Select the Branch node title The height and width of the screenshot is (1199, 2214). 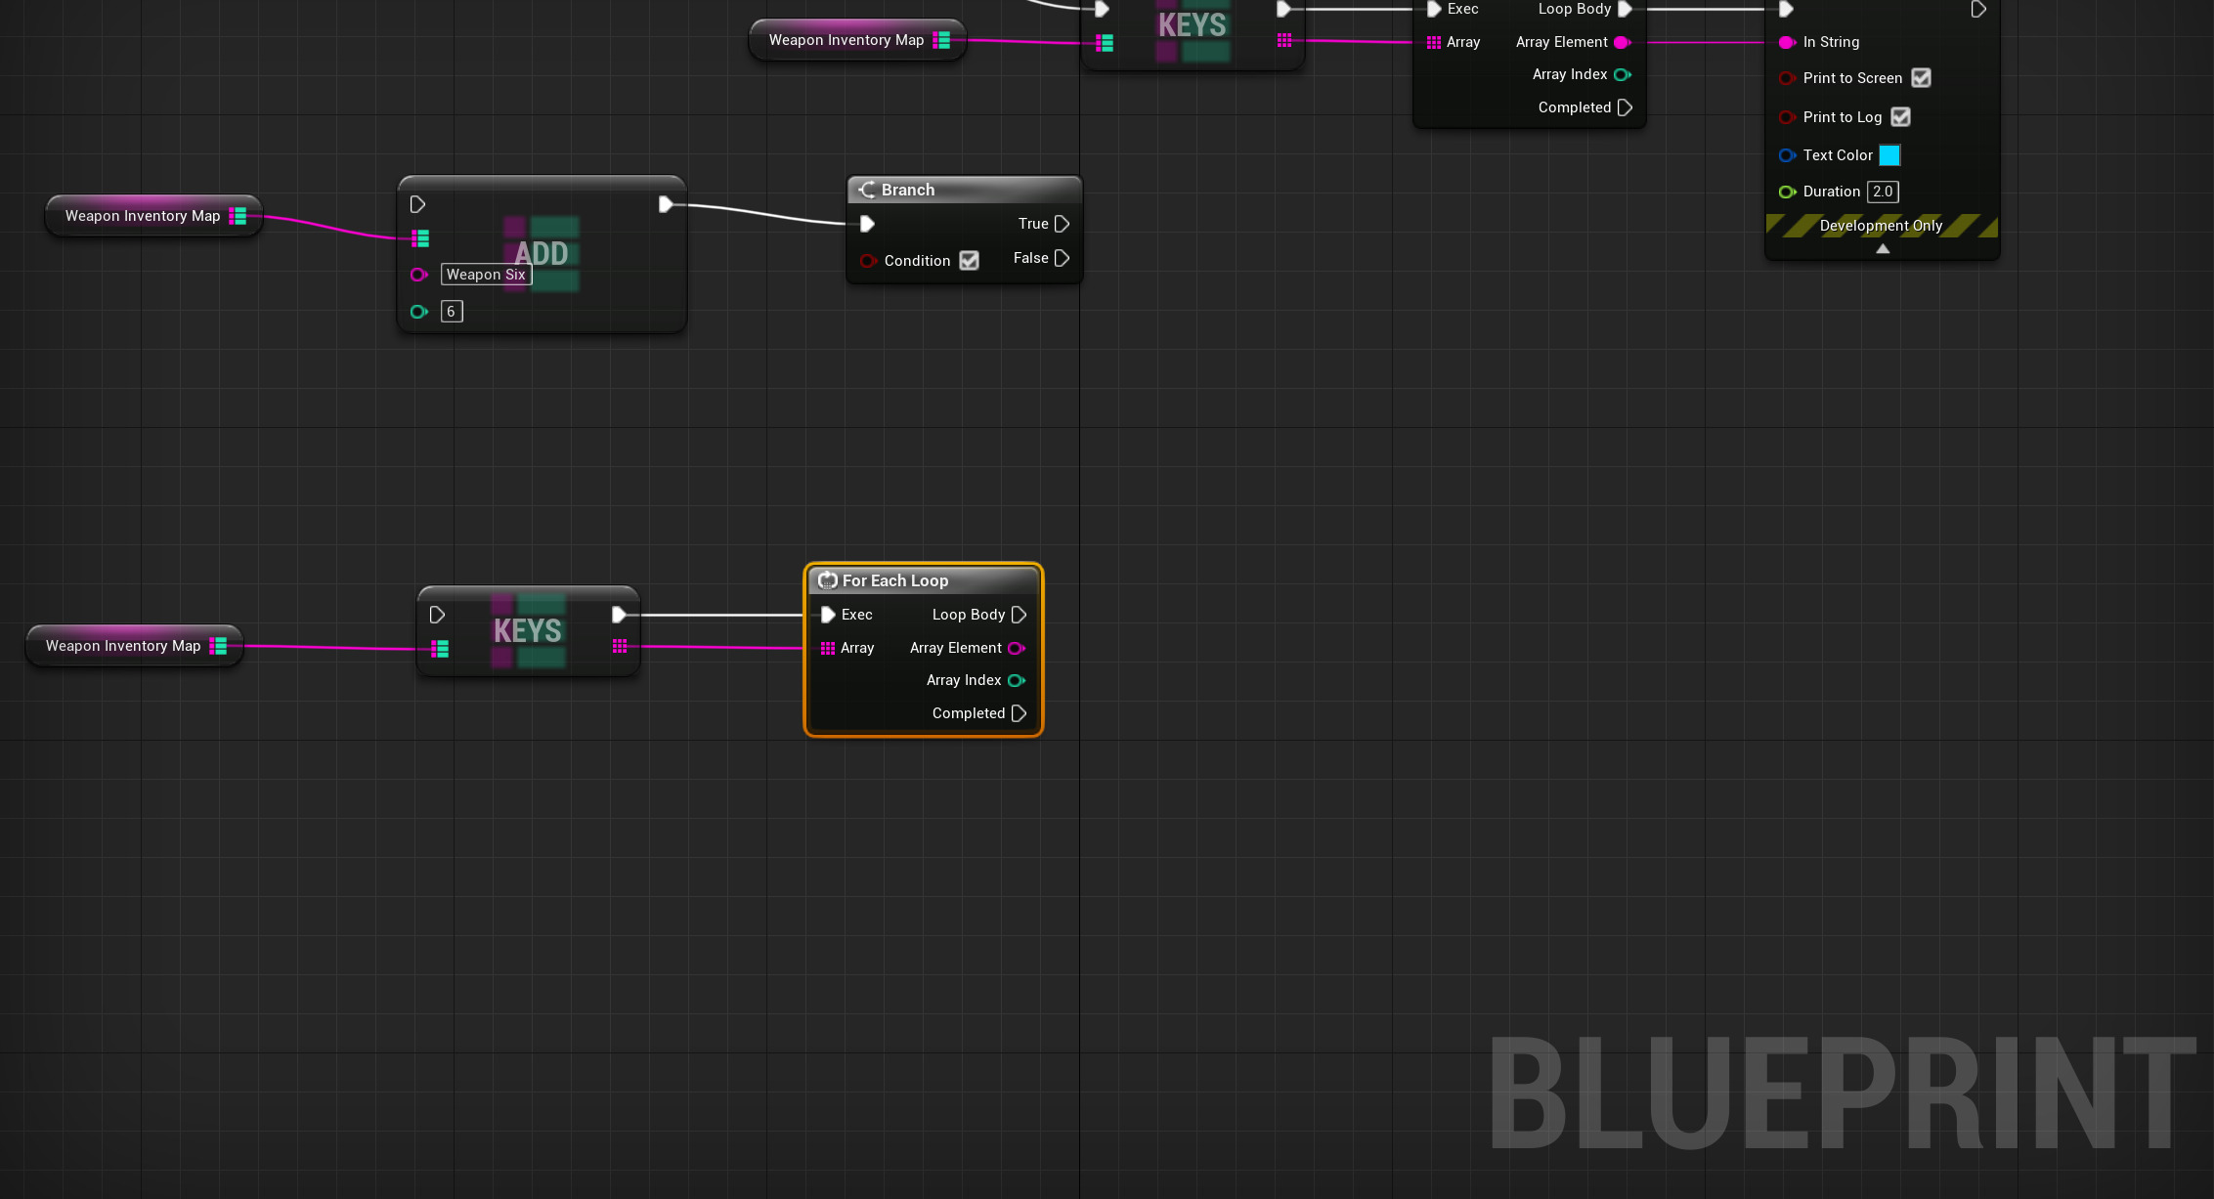click(908, 190)
